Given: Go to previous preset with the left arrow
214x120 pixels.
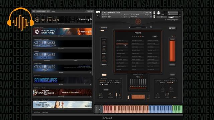Looking at the screenshot, I should coord(129,27).
